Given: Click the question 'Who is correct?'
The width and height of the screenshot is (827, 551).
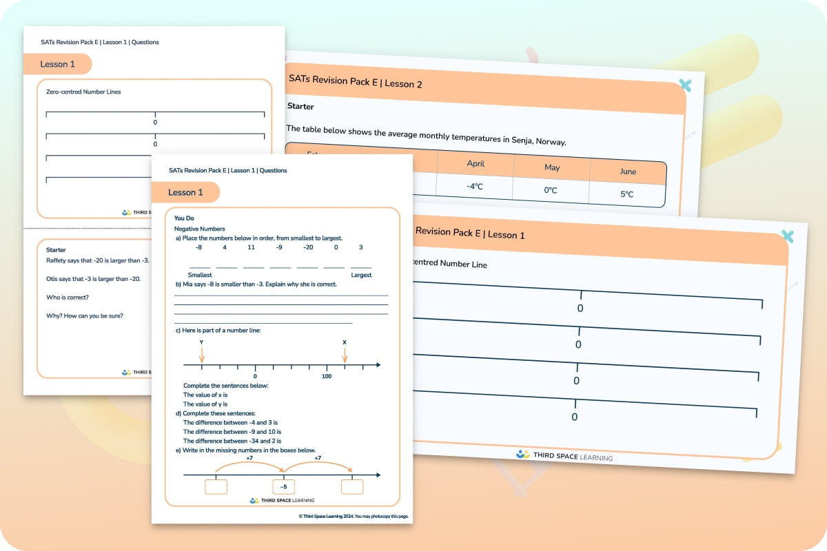Looking at the screenshot, I should (x=67, y=298).
